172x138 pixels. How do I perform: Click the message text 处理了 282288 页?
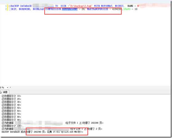pos(93,123)
